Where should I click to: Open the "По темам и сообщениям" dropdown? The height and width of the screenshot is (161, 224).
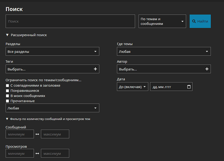point(162,21)
